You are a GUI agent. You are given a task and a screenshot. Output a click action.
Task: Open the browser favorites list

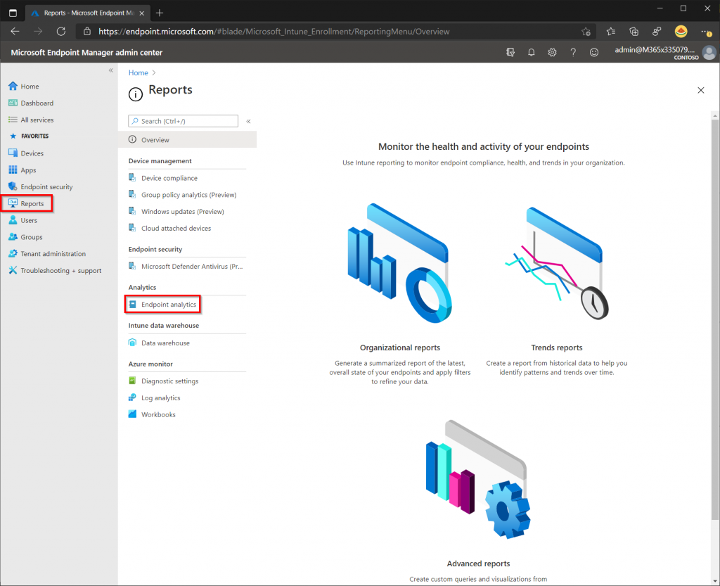pos(611,32)
